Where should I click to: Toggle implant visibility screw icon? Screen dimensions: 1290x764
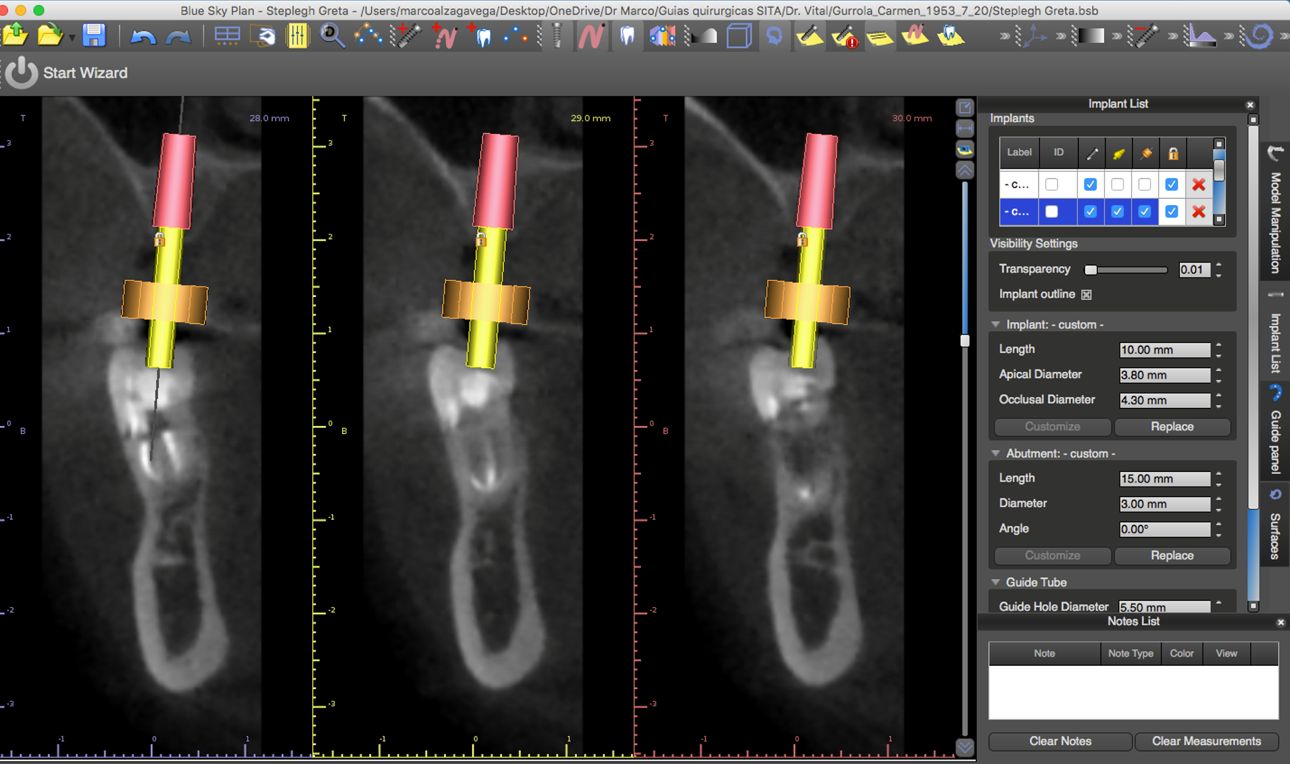coord(557,36)
